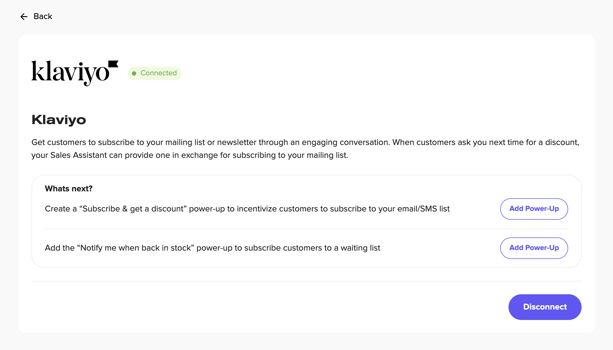Click the "Notify me when back in stock" row text
The height and width of the screenshot is (350, 613).
tap(212, 248)
